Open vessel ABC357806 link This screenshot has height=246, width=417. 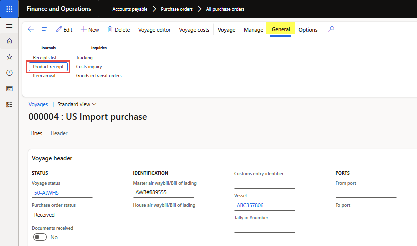click(250, 205)
